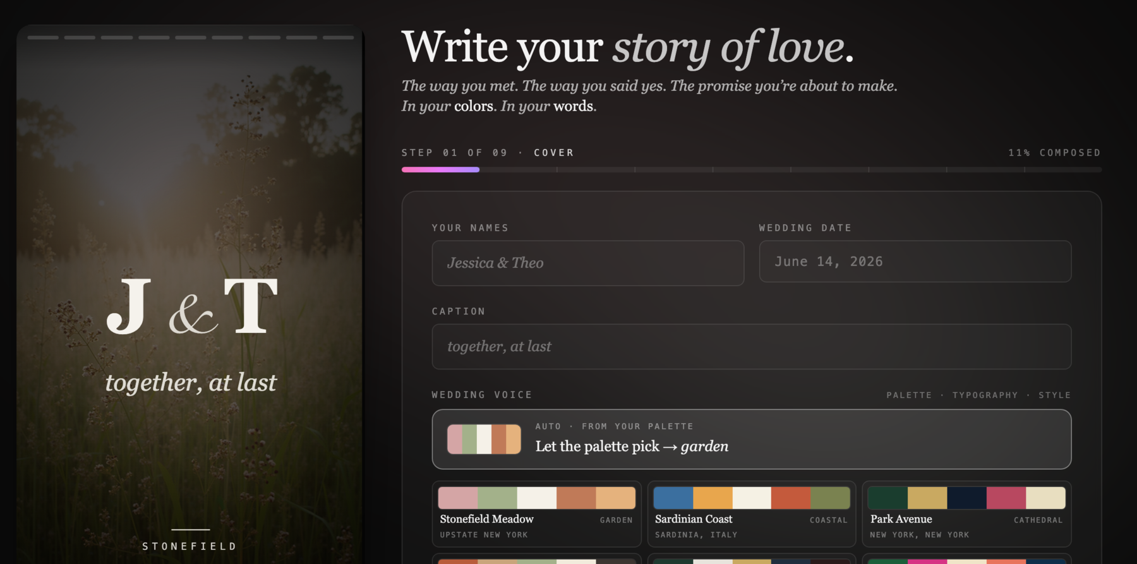Click the 'NEW YORK, NEW YORK' location text
The width and height of the screenshot is (1137, 564).
[920, 535]
